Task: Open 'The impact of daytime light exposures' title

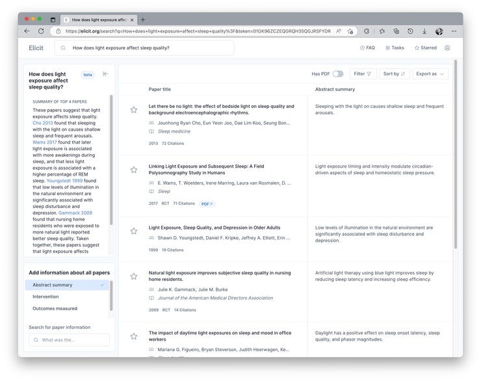Action: tap(220, 336)
